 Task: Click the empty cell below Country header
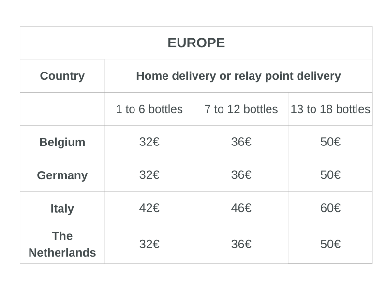[62, 109]
